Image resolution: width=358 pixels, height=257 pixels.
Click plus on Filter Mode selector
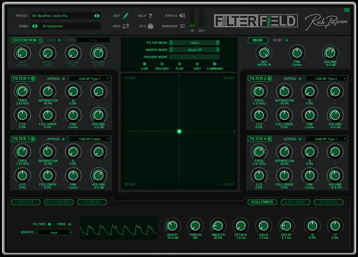(x=218, y=43)
